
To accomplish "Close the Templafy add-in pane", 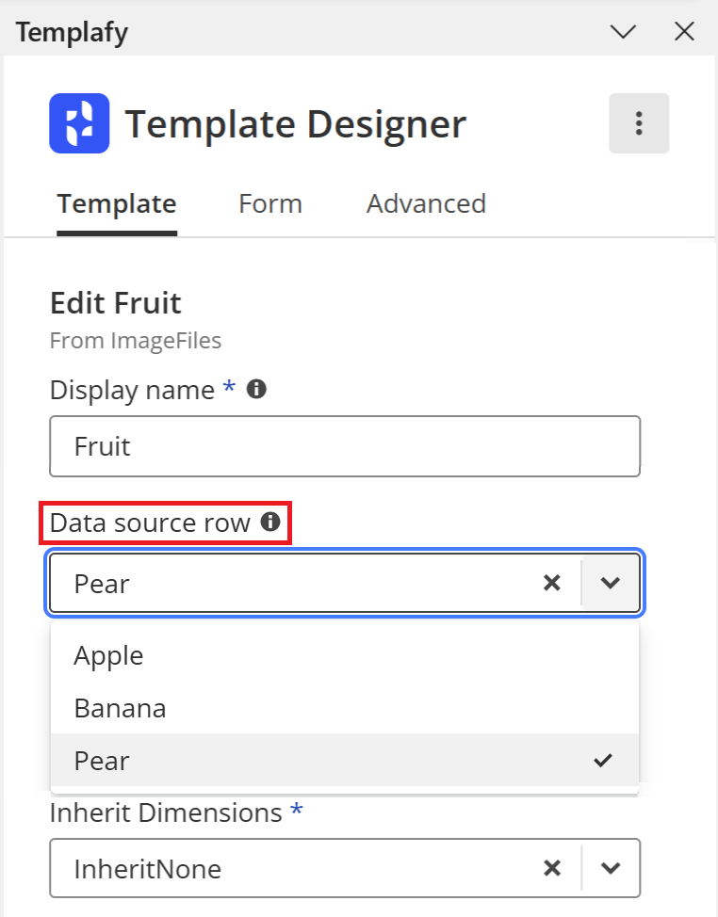I will (684, 31).
